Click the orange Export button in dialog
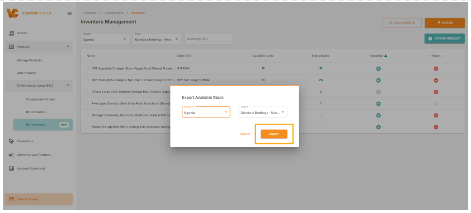The height and width of the screenshot is (213, 471). 274,134
